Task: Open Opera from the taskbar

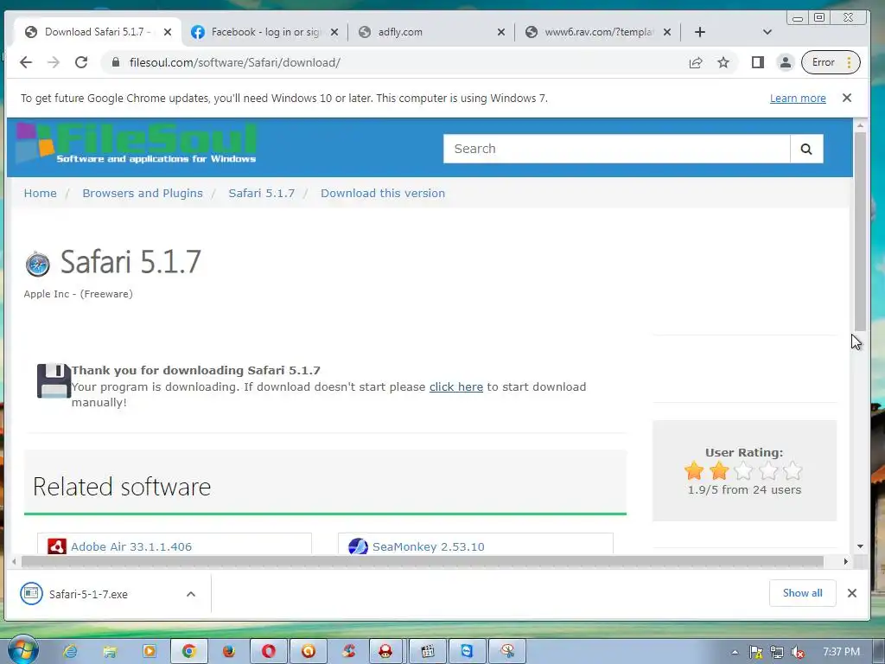Action: 269,652
